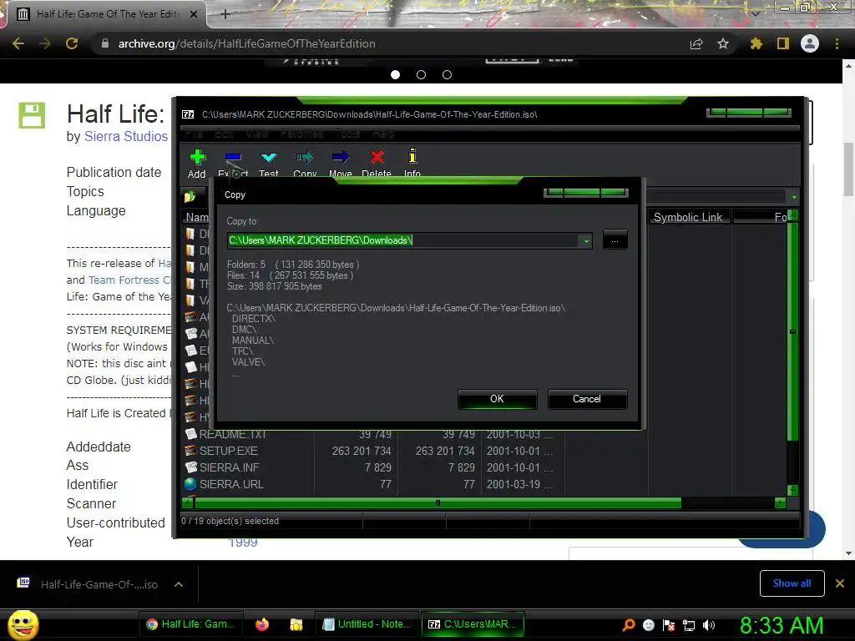
Task: Open the download item chevron menu
Action: pos(179,584)
